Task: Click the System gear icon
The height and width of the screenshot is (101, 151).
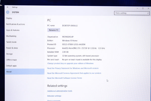Action: [8, 12]
